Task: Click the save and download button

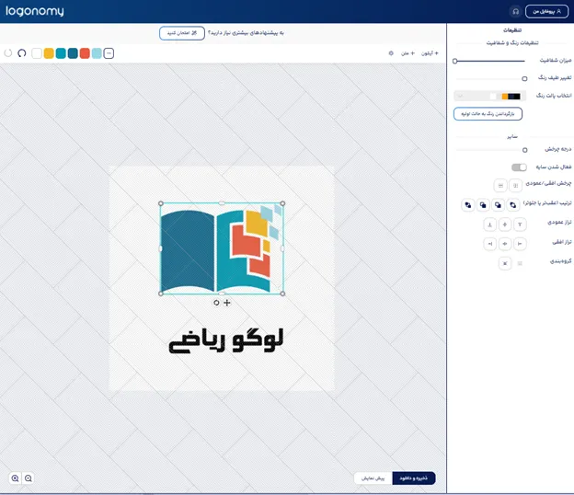Action: click(414, 478)
